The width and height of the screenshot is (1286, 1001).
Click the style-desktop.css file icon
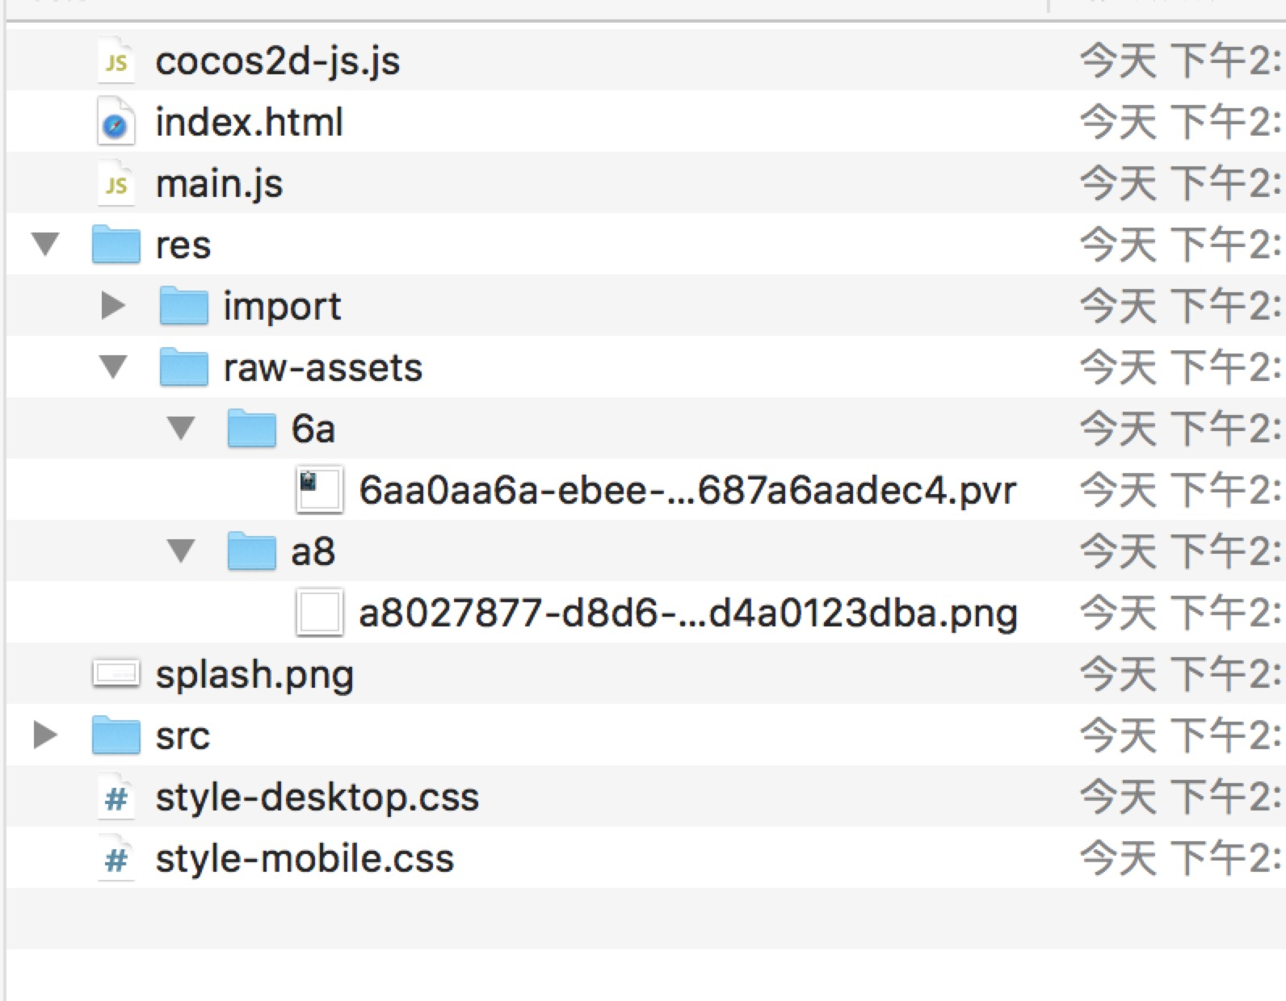coord(116,798)
